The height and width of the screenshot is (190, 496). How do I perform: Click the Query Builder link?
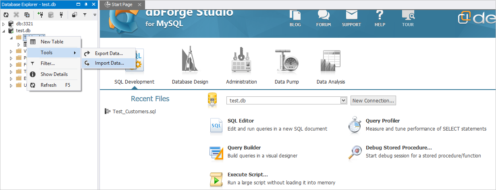(244, 148)
